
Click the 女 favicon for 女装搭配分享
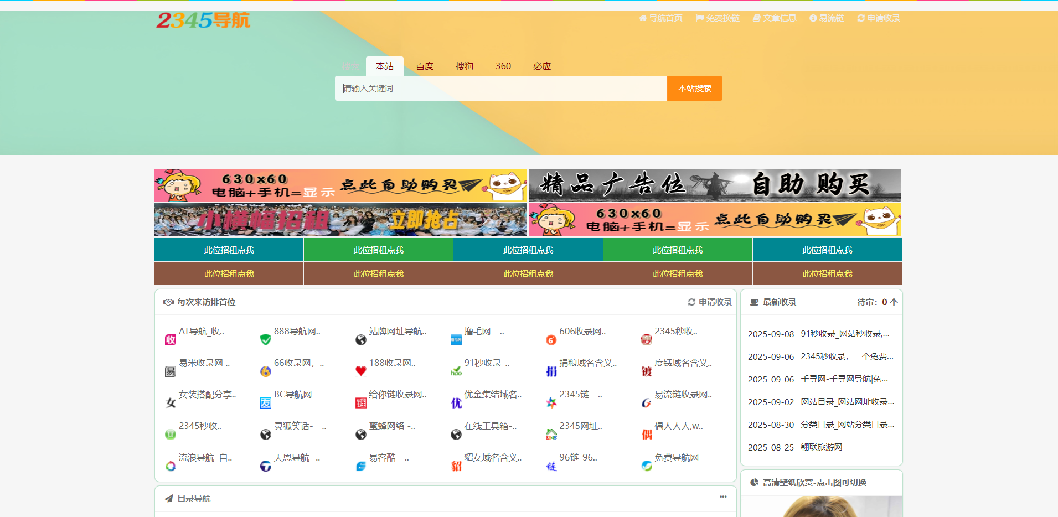coord(171,403)
